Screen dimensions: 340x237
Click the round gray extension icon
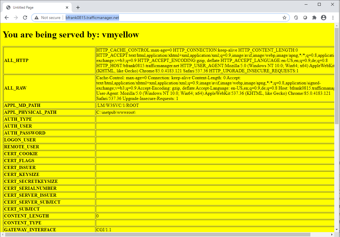(x=305, y=18)
